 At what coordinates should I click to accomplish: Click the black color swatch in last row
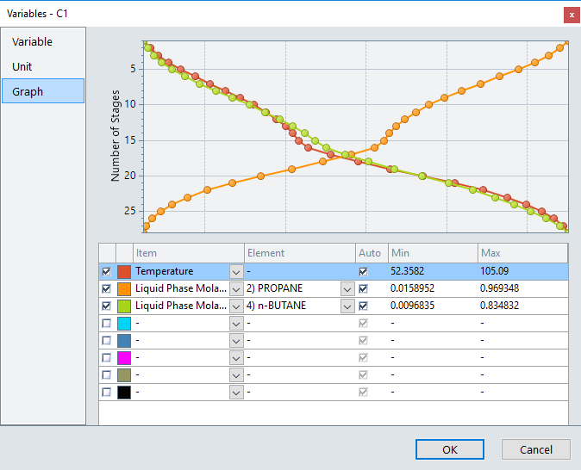pos(124,392)
